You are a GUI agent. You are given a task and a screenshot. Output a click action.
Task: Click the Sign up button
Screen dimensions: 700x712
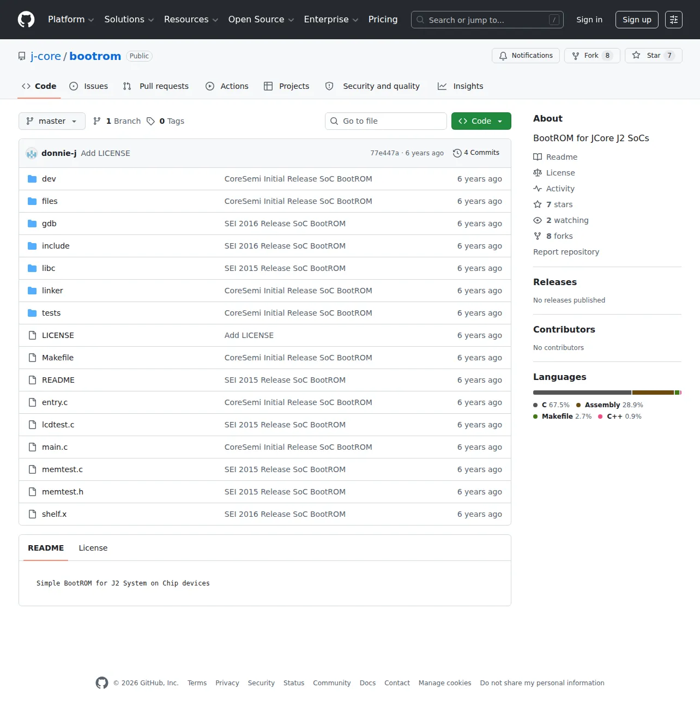(637, 20)
